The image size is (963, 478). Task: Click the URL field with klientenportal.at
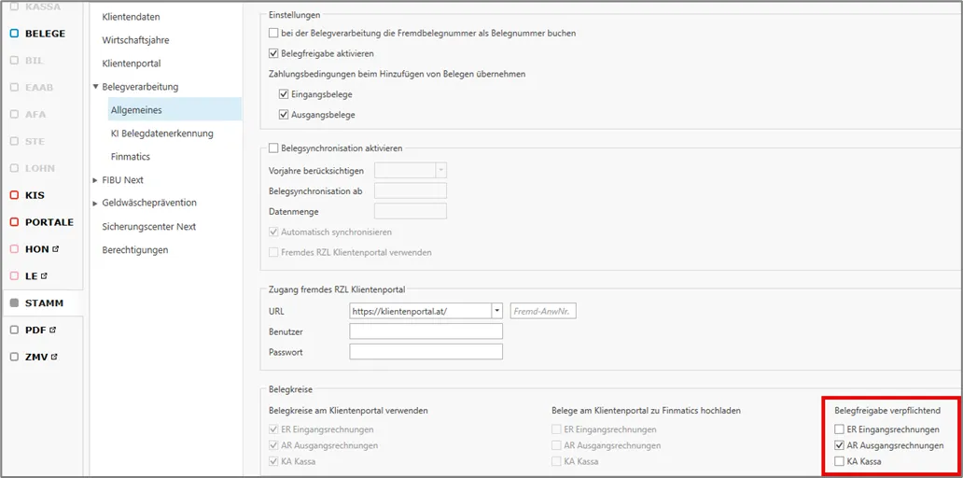pyautogui.click(x=421, y=311)
